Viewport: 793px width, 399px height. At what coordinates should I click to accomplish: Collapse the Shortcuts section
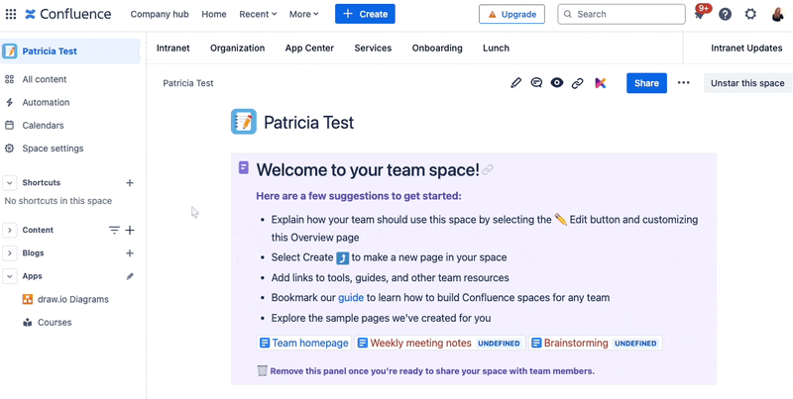(9, 183)
